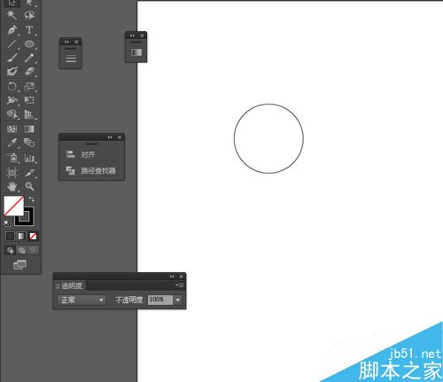Click the black Stroke swatch

28,221
